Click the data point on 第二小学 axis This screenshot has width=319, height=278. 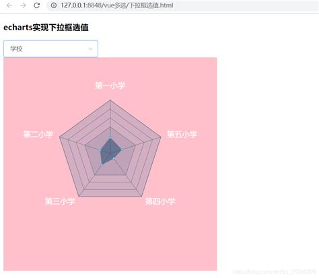coord(100,150)
